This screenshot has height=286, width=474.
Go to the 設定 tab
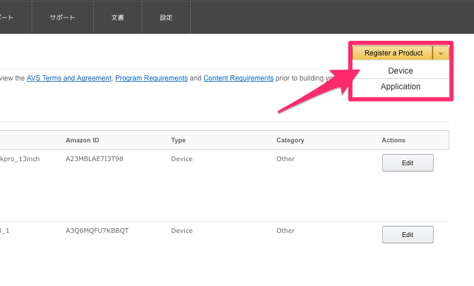click(166, 18)
